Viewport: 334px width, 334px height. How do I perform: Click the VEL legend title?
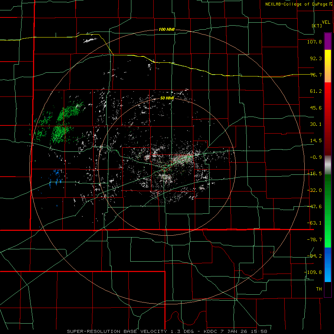pos(326,22)
